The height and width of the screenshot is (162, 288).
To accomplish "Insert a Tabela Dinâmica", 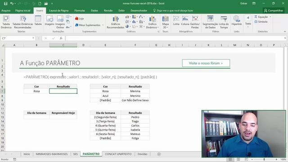I will click(x=6, y=22).
